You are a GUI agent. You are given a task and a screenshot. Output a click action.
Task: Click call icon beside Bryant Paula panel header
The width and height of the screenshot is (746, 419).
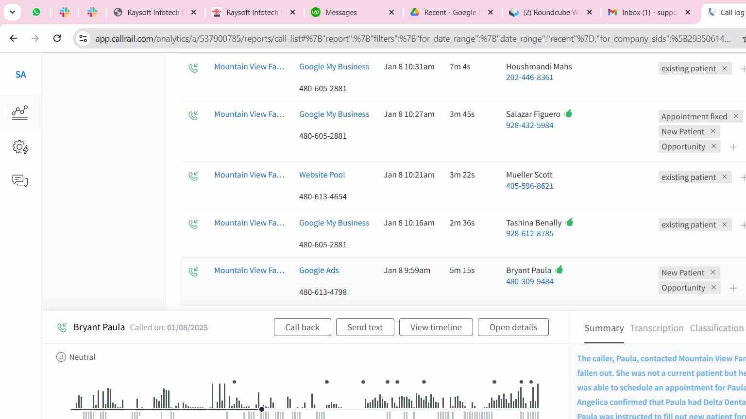tap(62, 328)
